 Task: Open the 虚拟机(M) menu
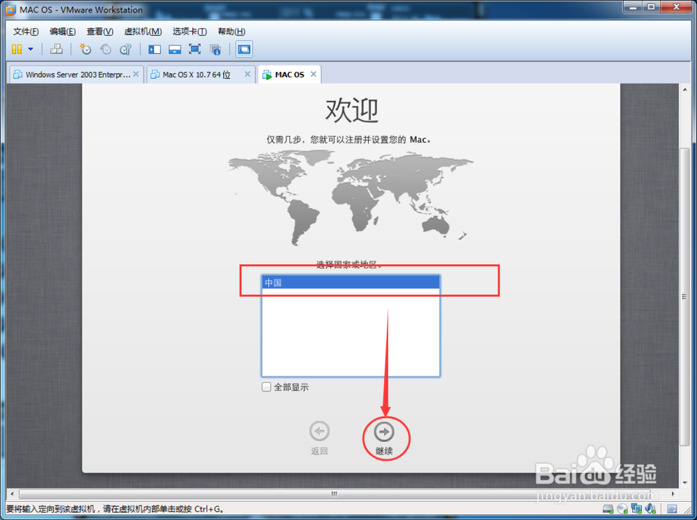coord(143,31)
